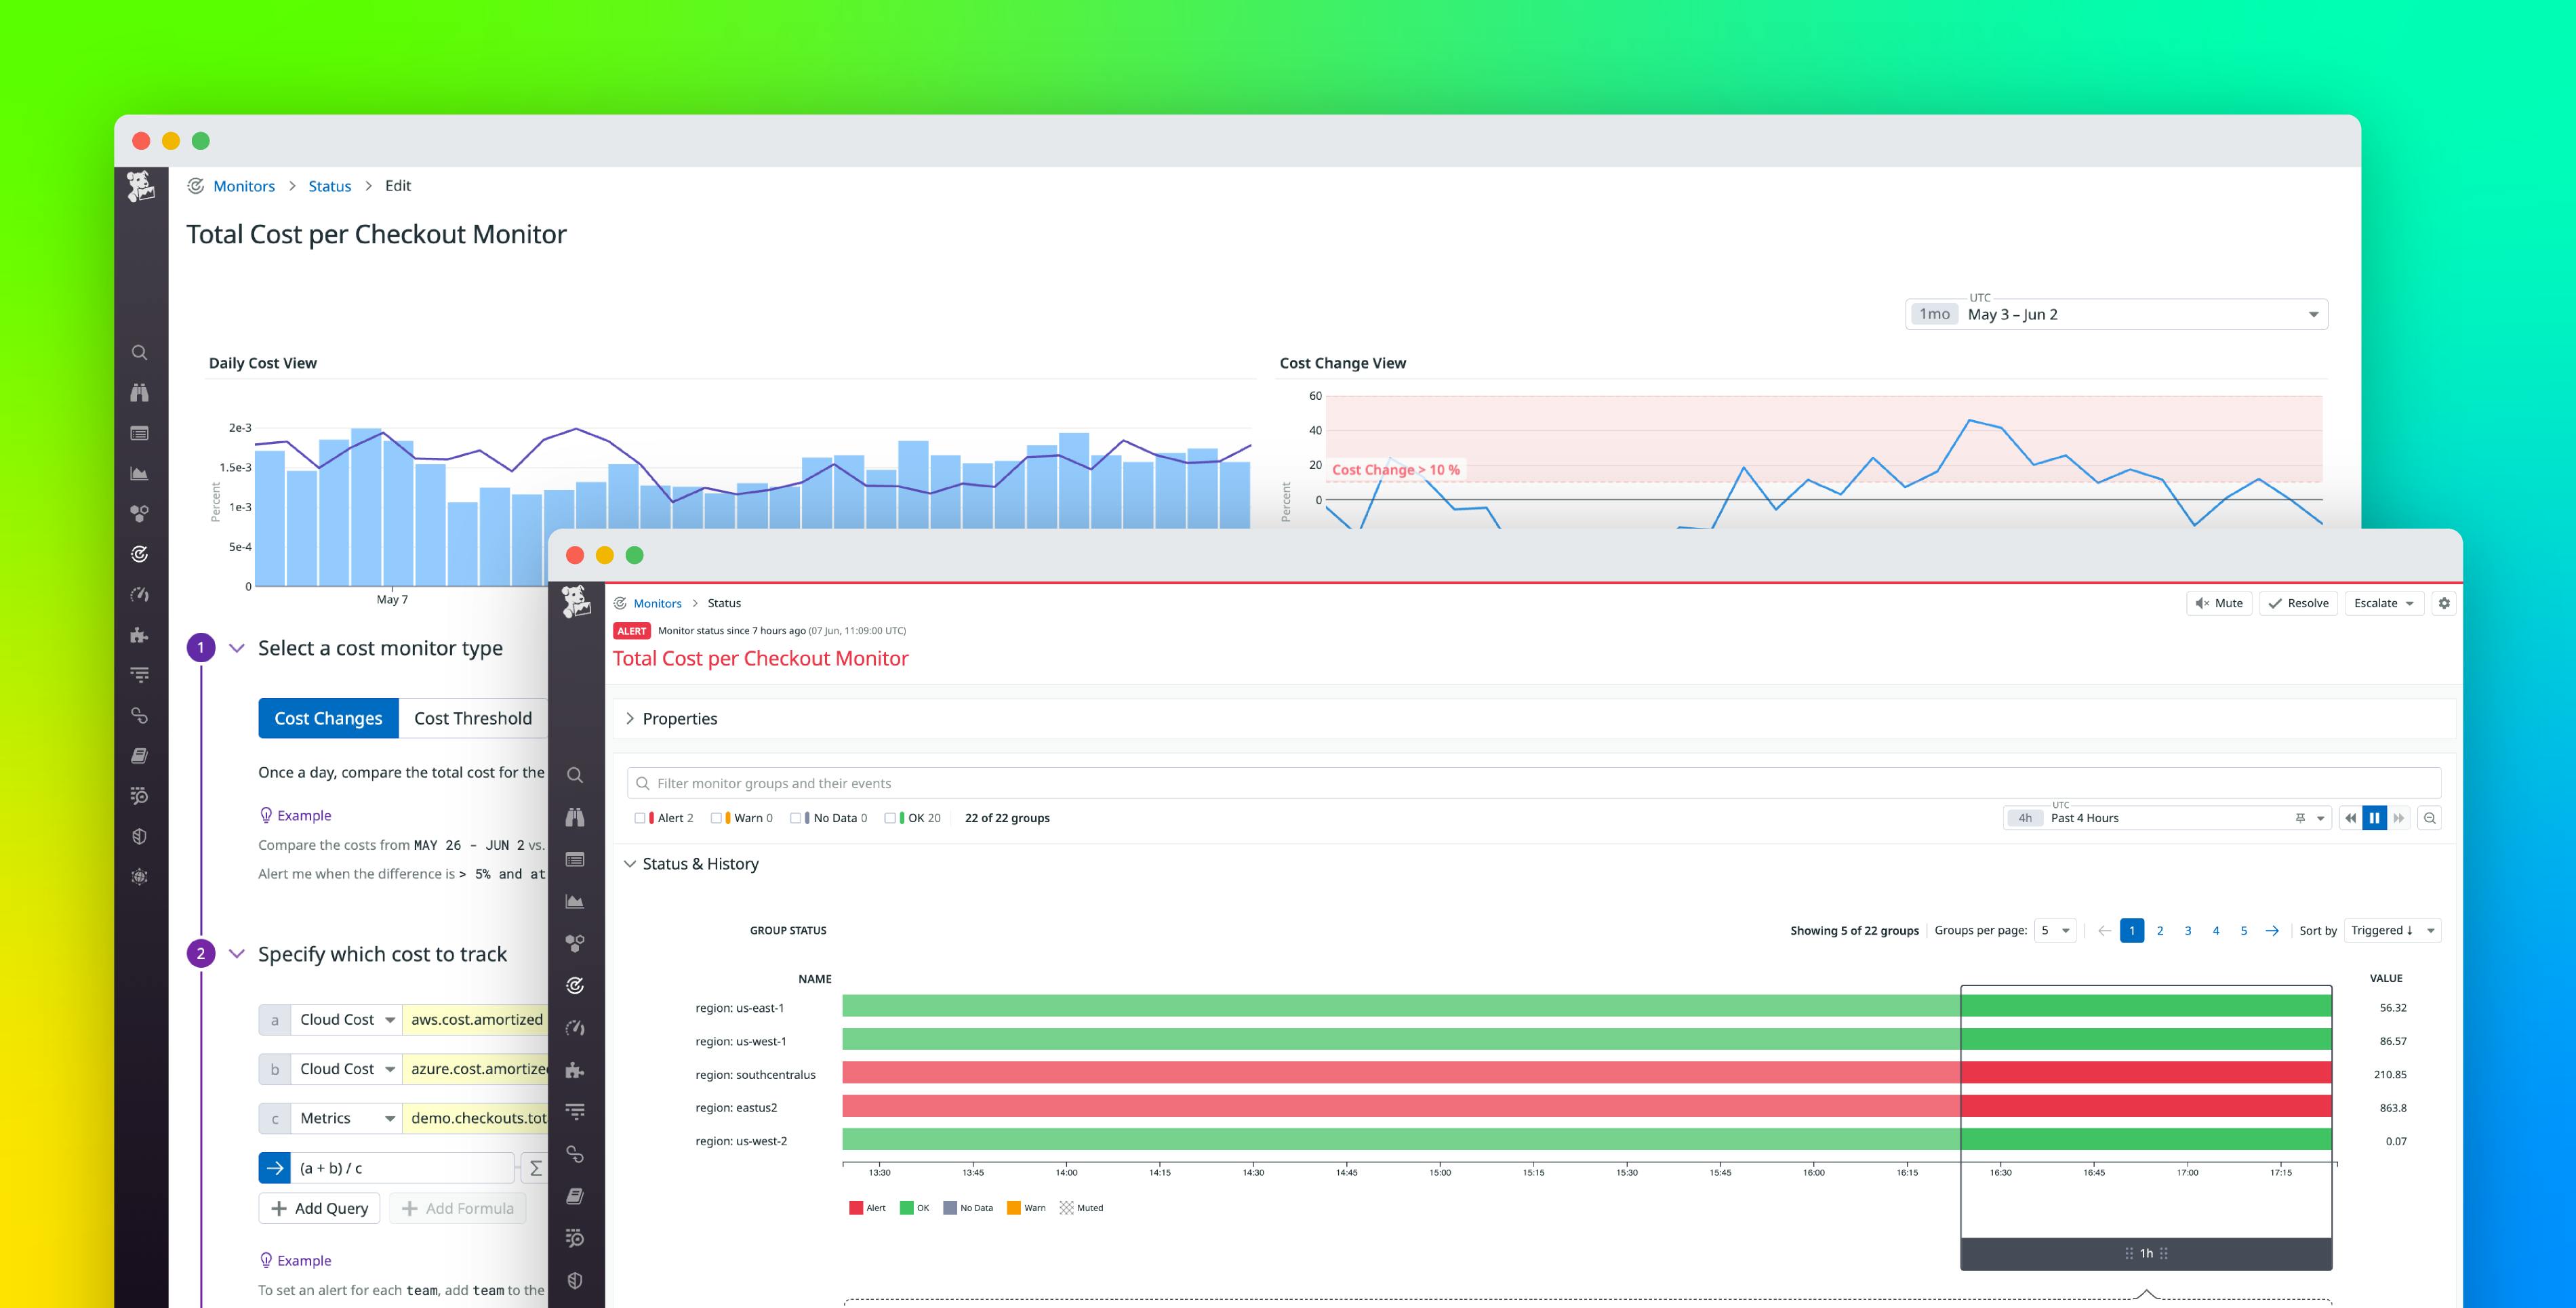Pause the live data refresh
The height and width of the screenshot is (1308, 2576).
click(2374, 817)
